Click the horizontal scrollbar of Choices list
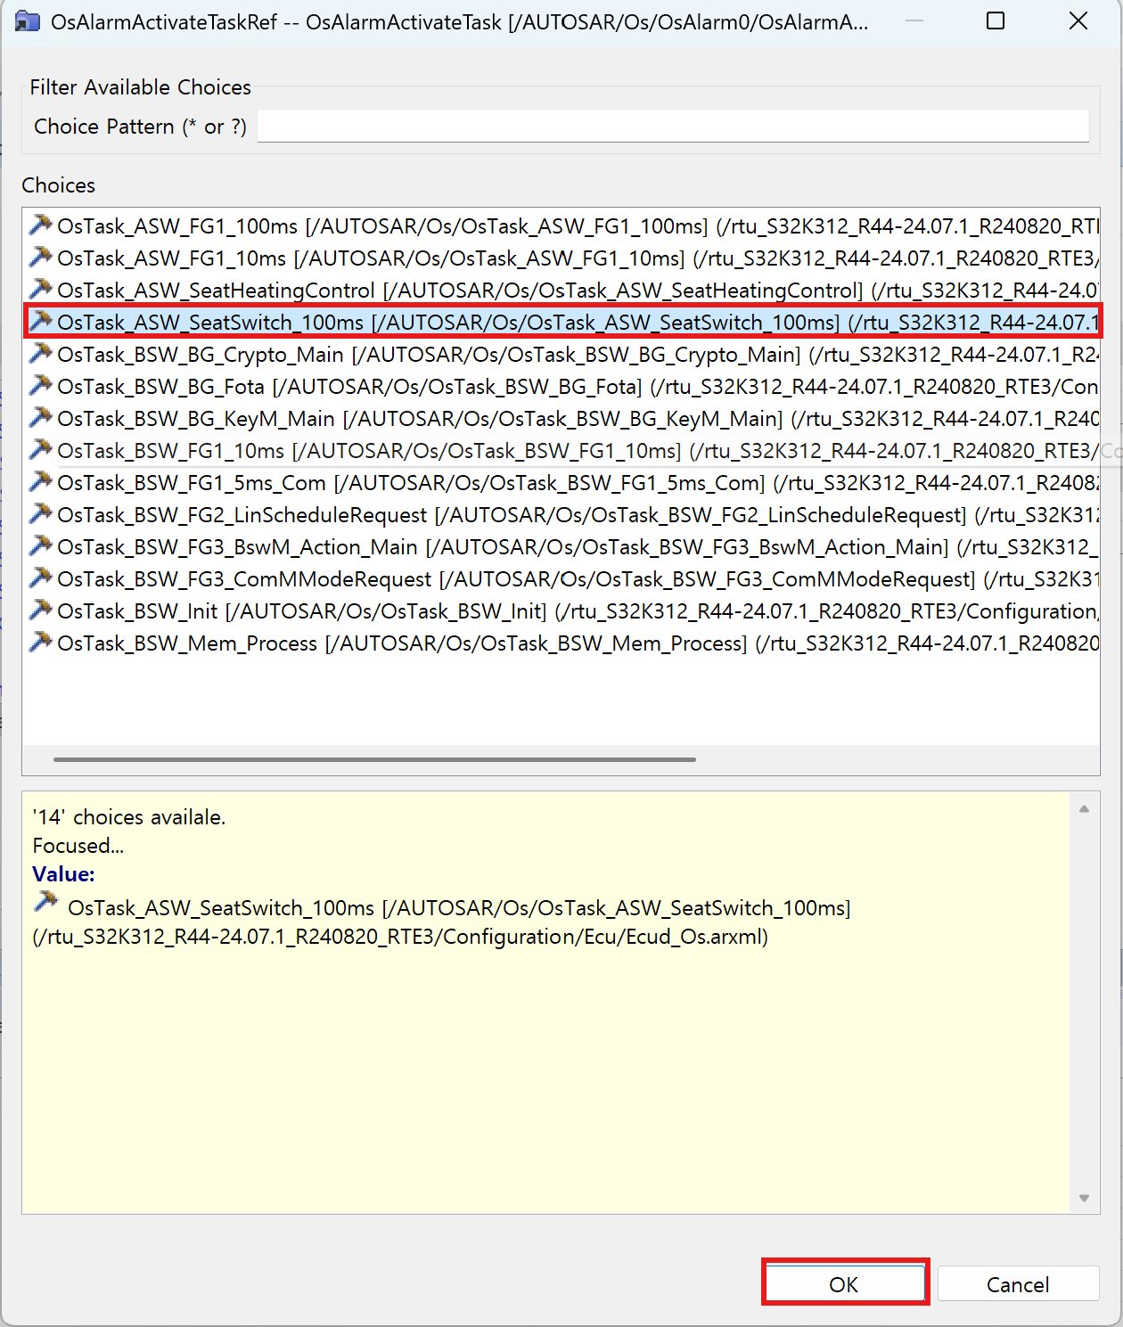1123x1327 pixels. point(374,759)
